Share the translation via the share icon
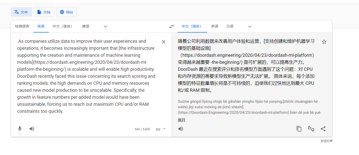Screen dimensions: 359x155 [x=323, y=128]
